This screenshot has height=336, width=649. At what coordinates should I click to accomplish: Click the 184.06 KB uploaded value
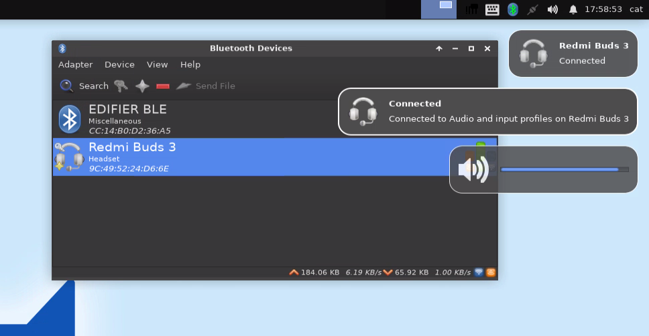point(320,272)
